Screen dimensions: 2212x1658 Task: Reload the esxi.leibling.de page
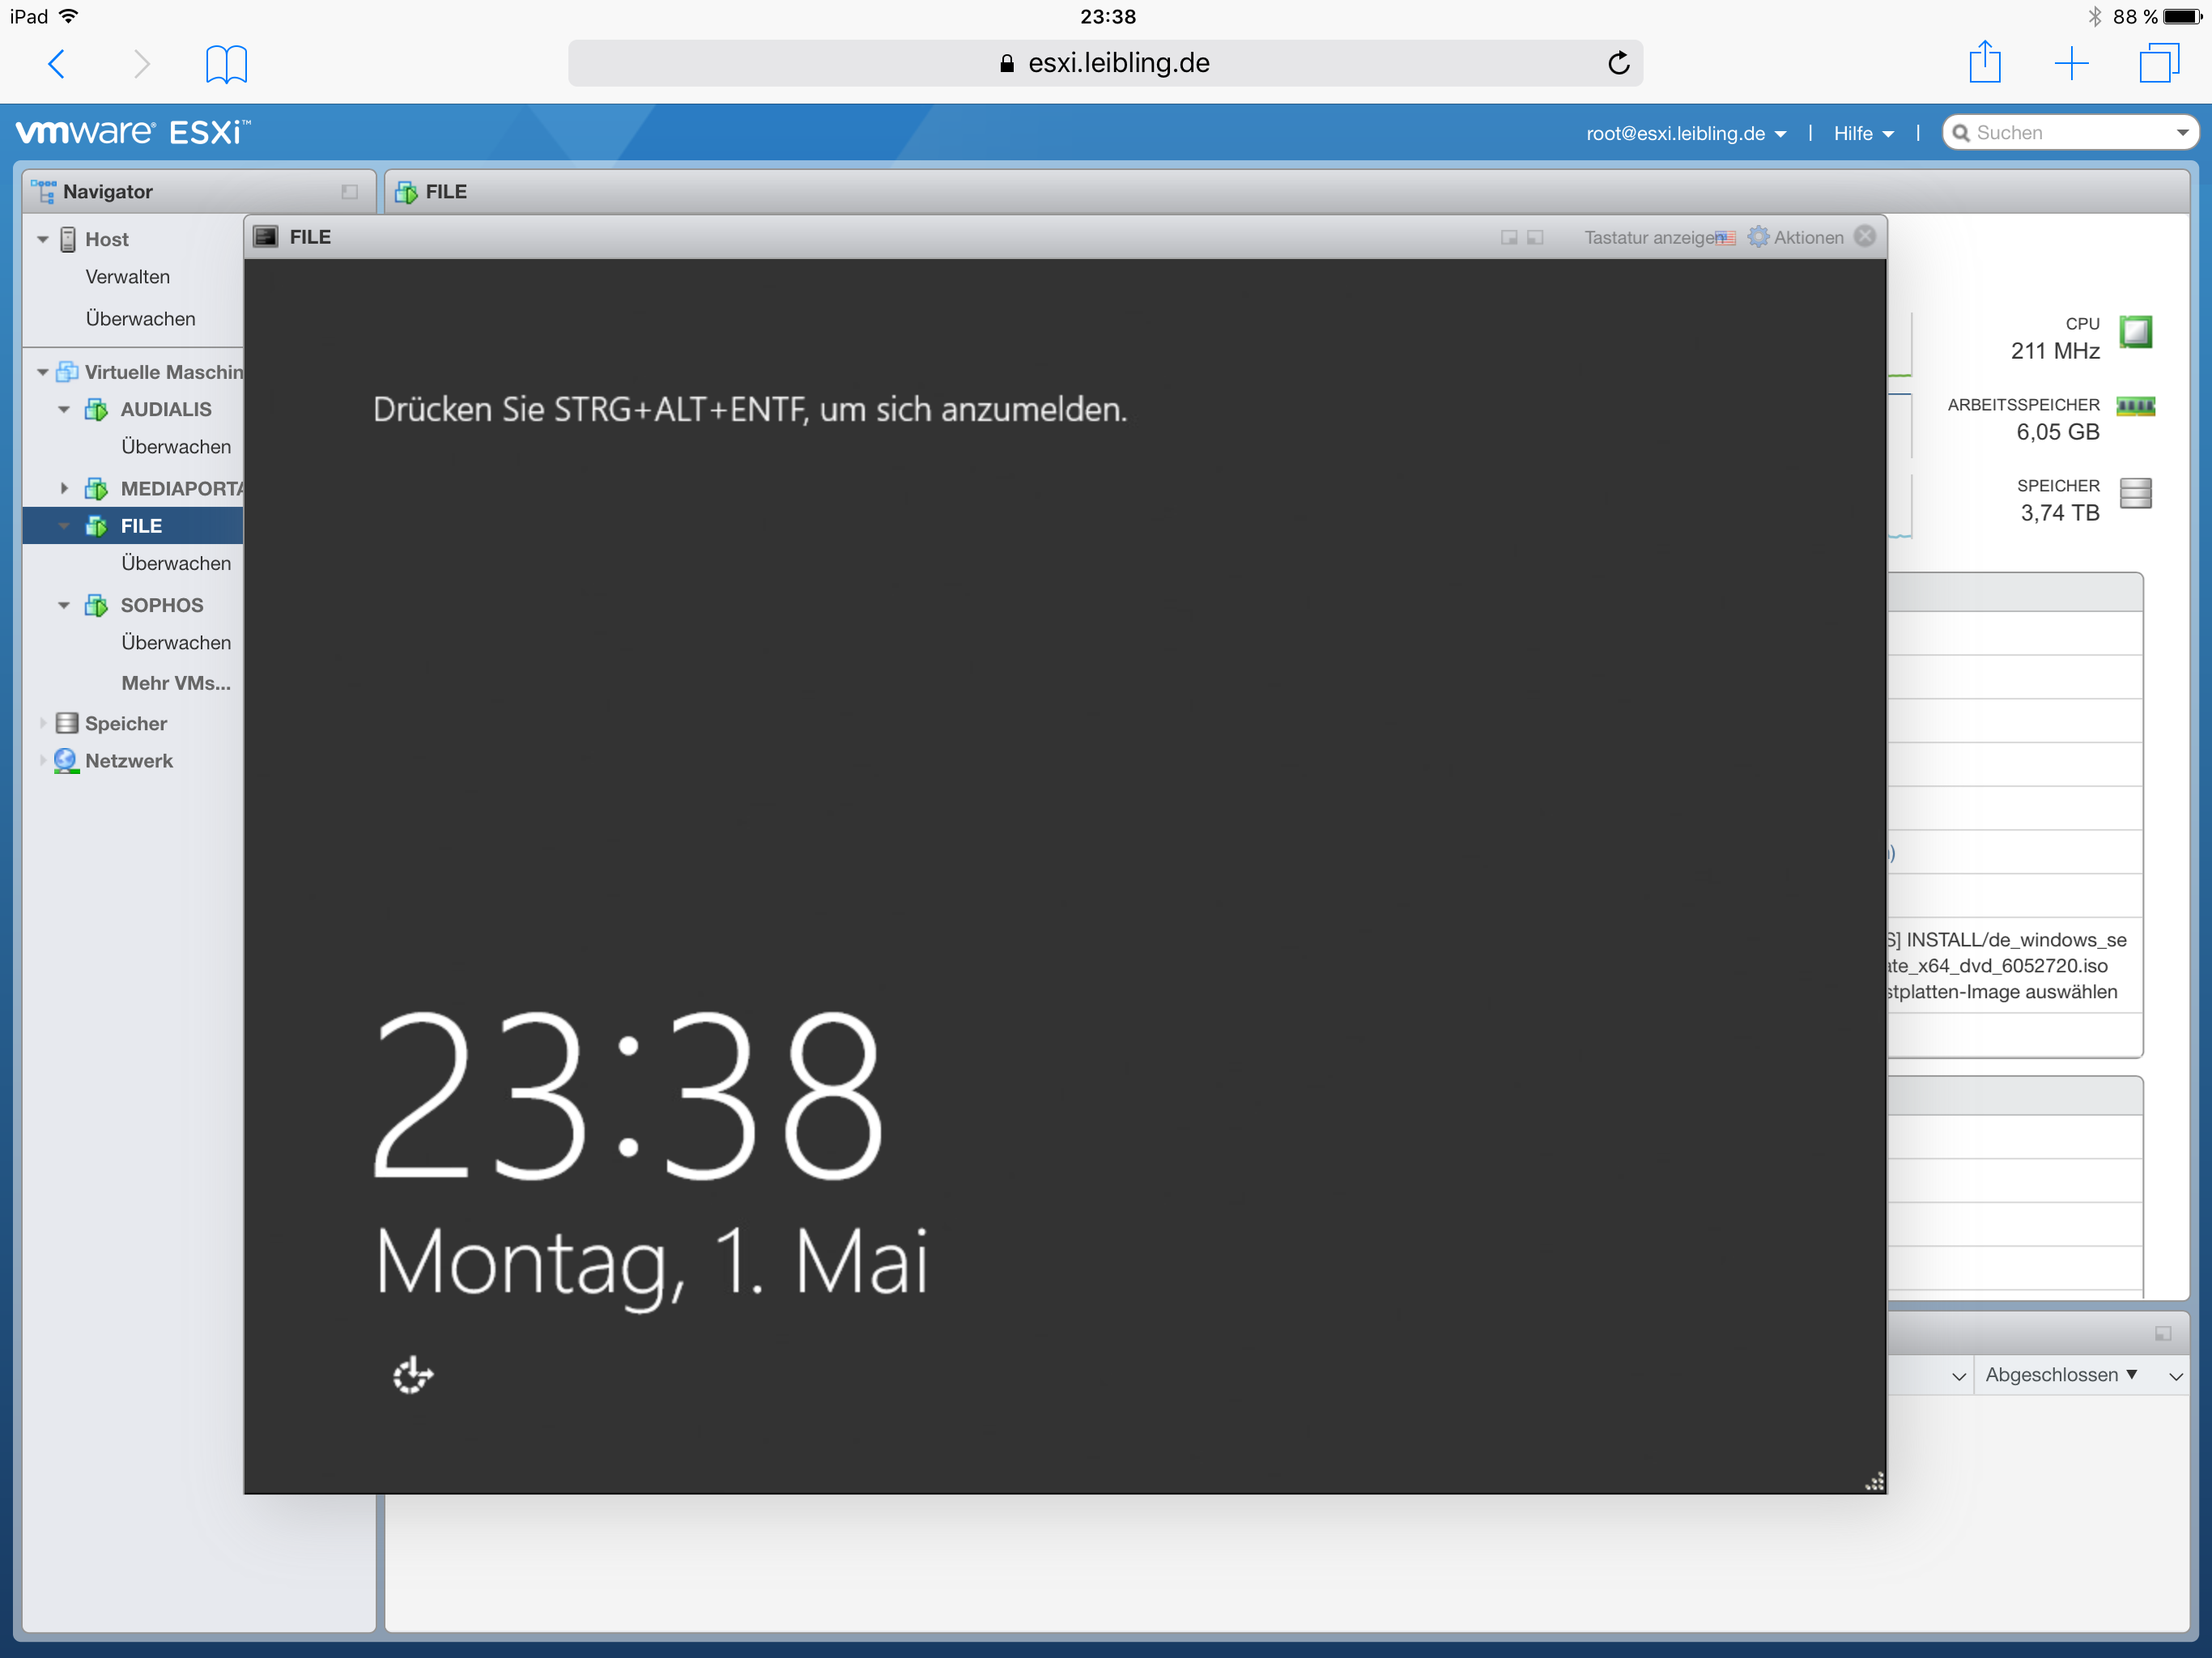click(1618, 63)
